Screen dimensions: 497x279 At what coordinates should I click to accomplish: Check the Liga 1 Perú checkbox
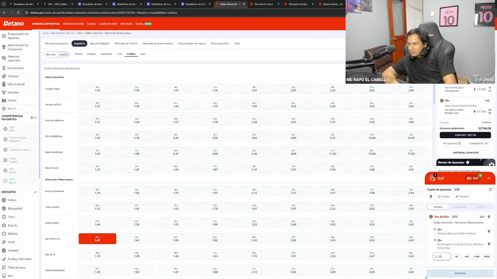point(33,129)
